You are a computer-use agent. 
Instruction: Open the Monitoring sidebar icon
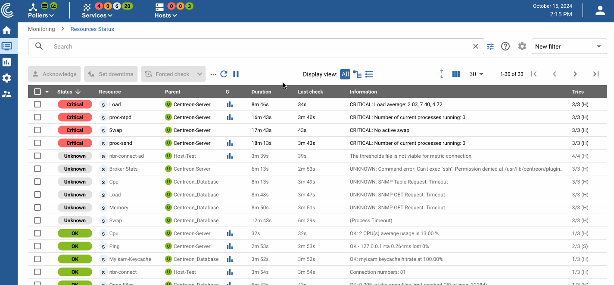click(x=7, y=46)
